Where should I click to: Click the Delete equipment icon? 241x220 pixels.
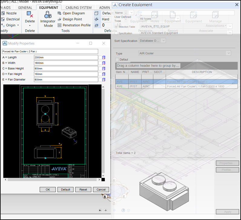coord(30,14)
